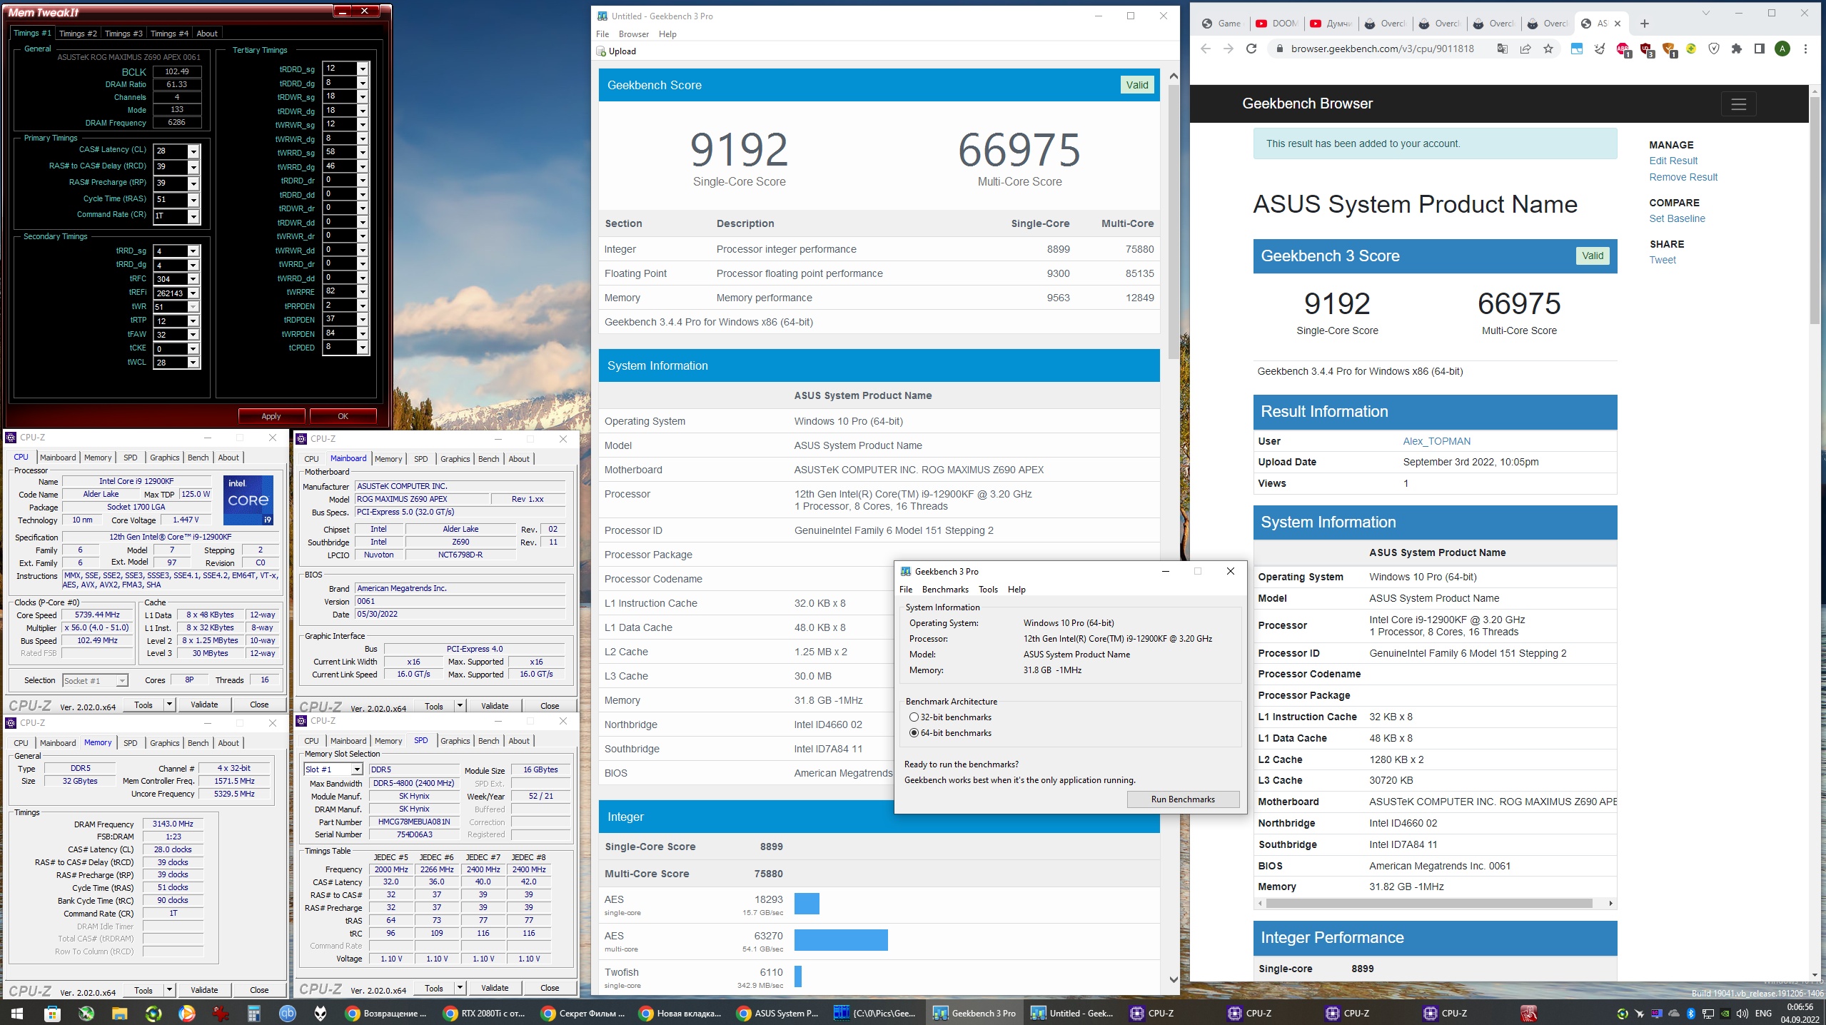Image resolution: width=1826 pixels, height=1025 pixels.
Task: Click OK button in MemTweakIt
Action: 343,416
